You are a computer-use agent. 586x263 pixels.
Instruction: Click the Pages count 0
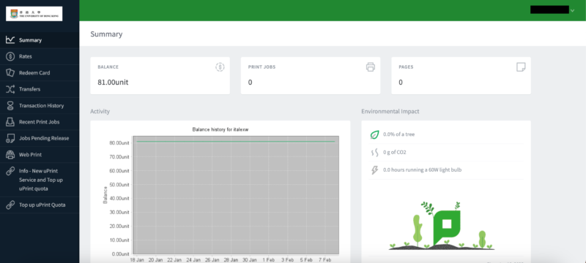[x=400, y=83]
